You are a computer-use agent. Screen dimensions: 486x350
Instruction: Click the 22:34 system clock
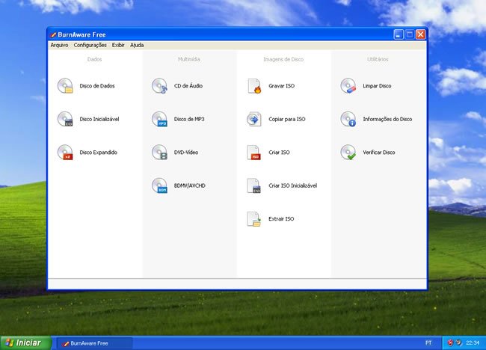coord(473,343)
